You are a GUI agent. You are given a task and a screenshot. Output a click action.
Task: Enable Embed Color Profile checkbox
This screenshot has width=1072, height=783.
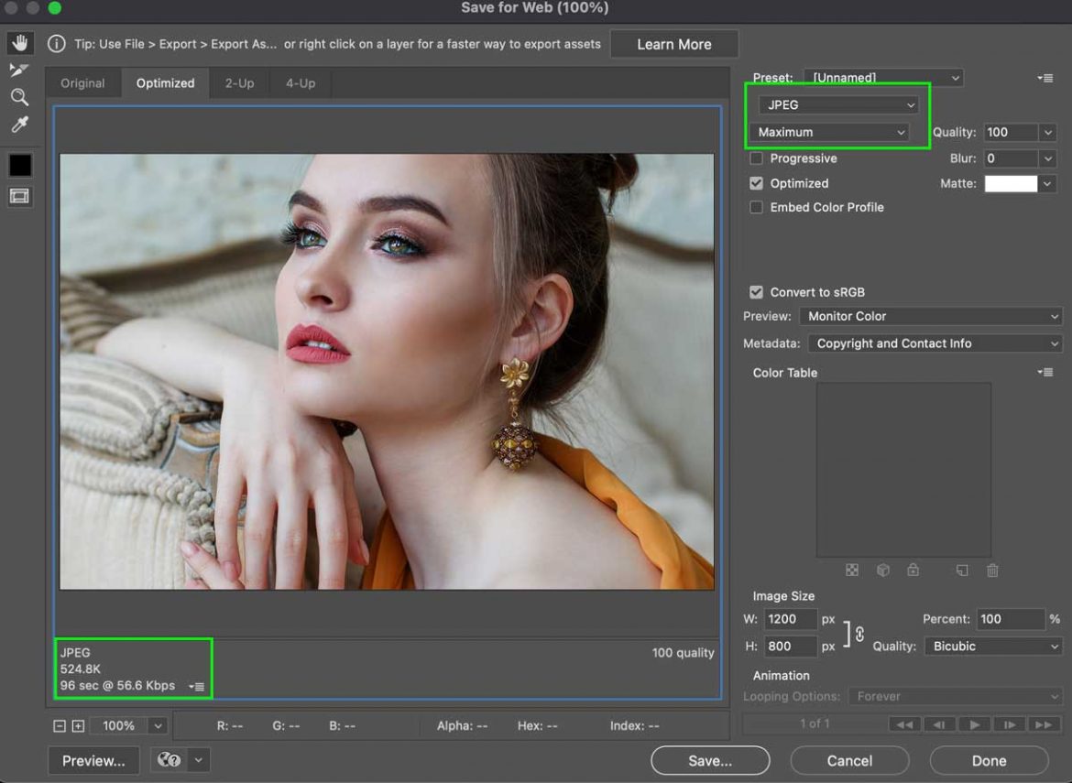[756, 208]
